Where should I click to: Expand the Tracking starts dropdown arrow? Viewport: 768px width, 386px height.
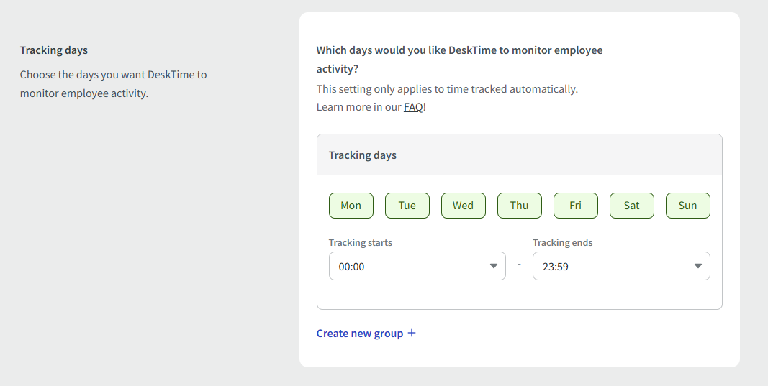pos(493,266)
